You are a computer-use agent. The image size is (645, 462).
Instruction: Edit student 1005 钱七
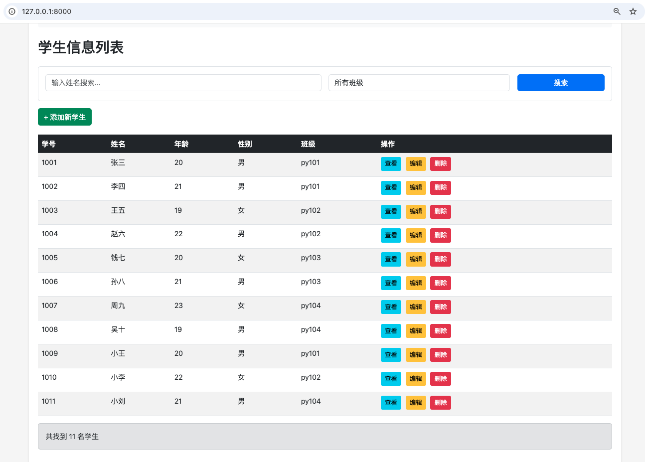(x=416, y=259)
